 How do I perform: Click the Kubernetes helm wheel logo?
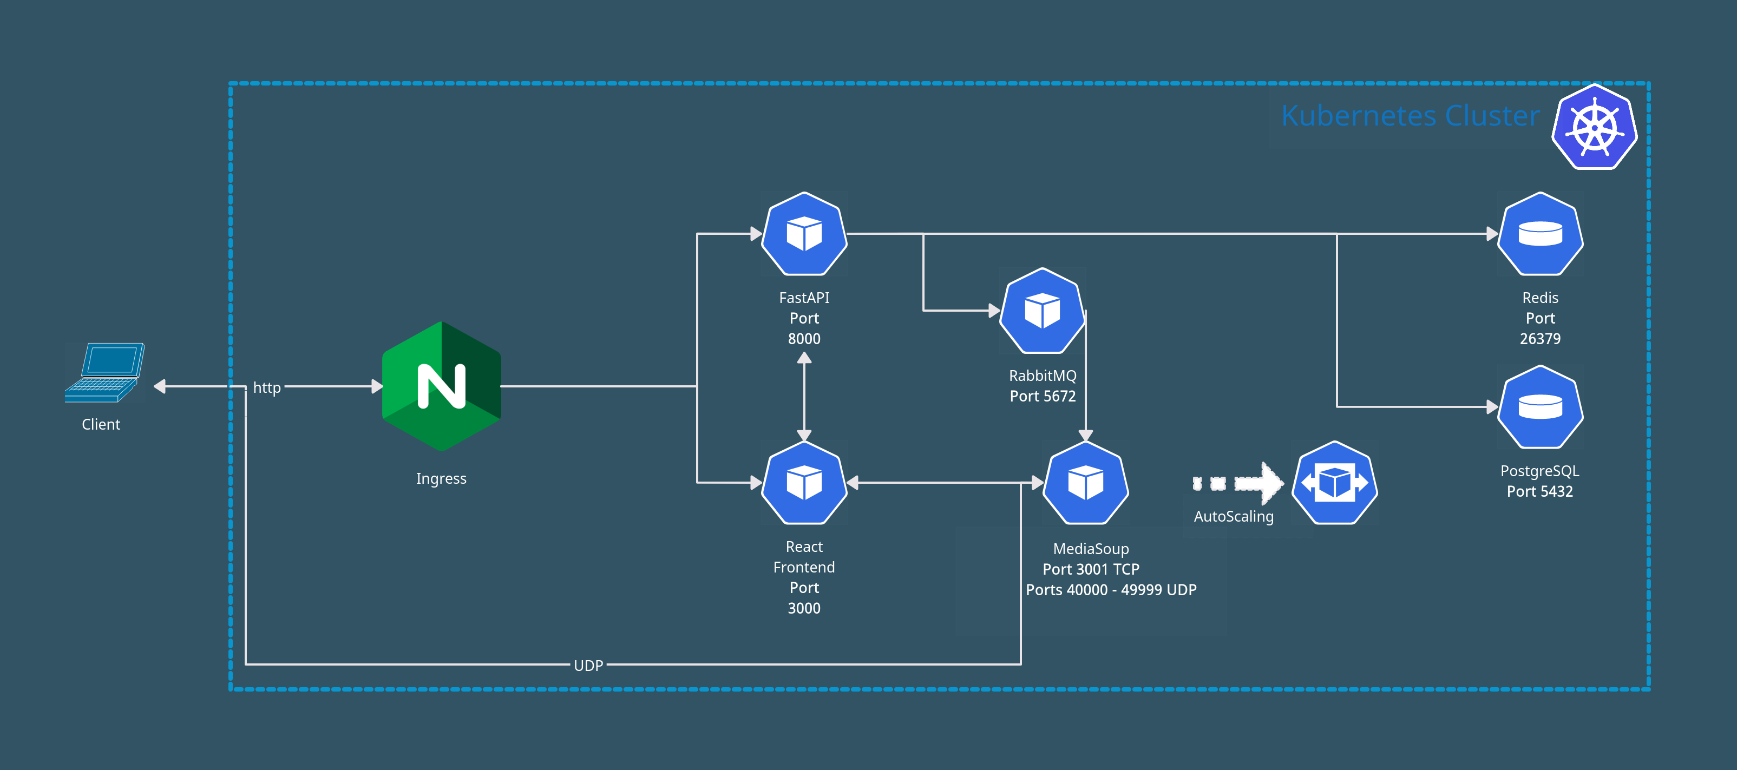[1594, 127]
